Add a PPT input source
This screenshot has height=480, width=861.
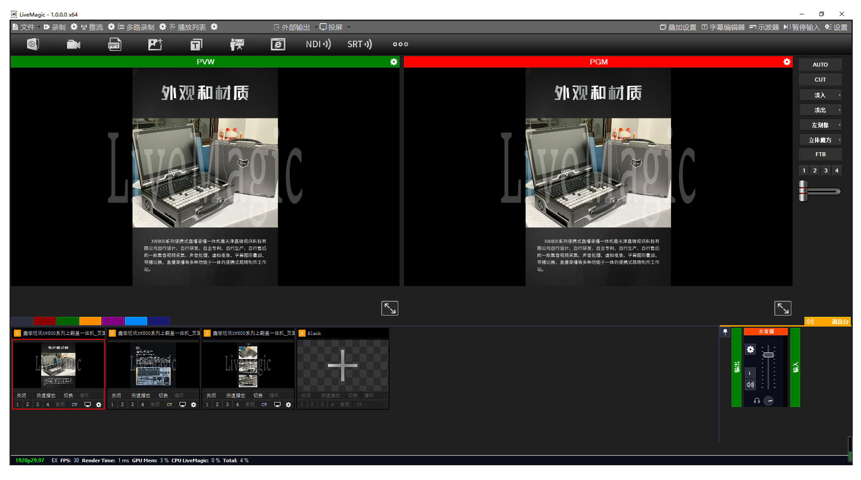click(x=114, y=44)
